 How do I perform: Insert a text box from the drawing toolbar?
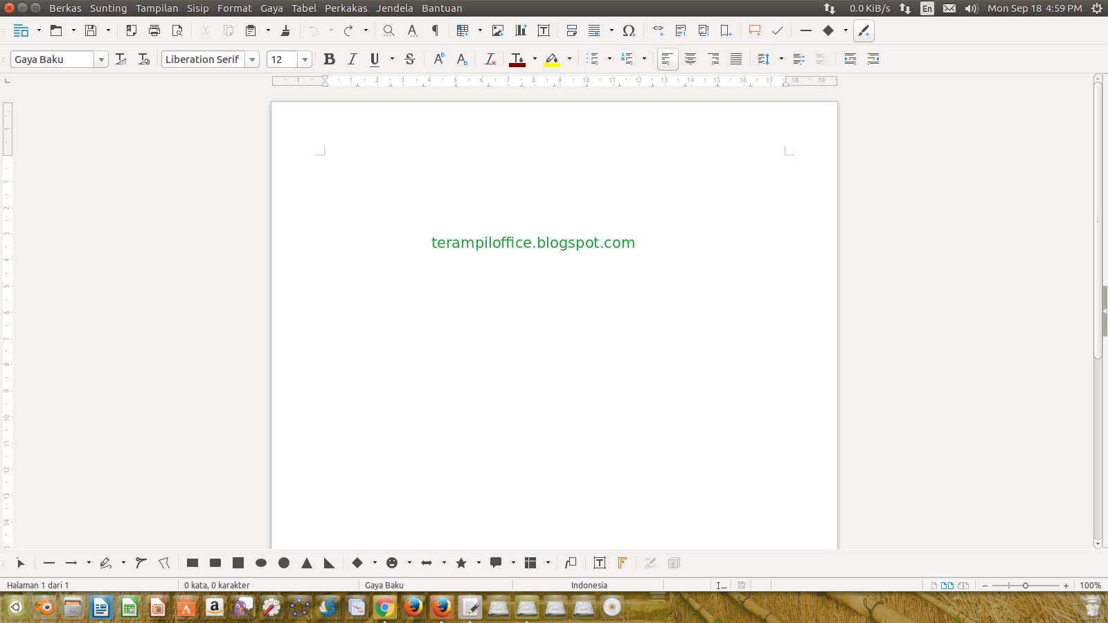click(600, 563)
